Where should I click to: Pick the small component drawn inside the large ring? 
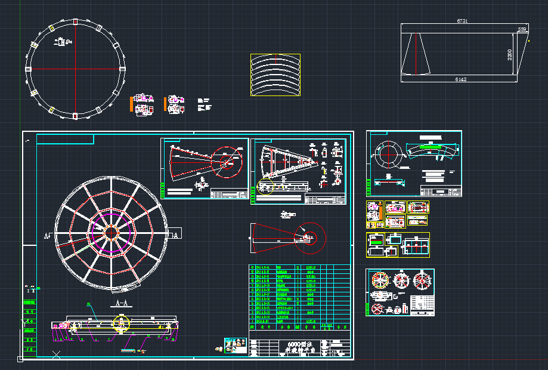pyautogui.click(x=63, y=42)
